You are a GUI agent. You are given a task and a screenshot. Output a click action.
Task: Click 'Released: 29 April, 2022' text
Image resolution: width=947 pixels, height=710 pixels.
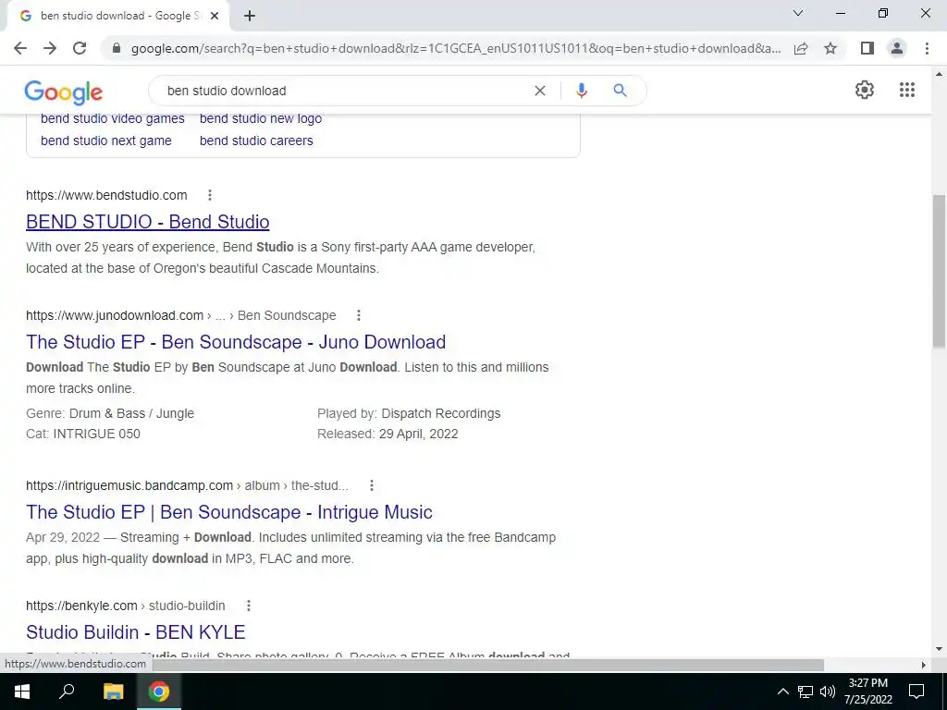coord(387,434)
